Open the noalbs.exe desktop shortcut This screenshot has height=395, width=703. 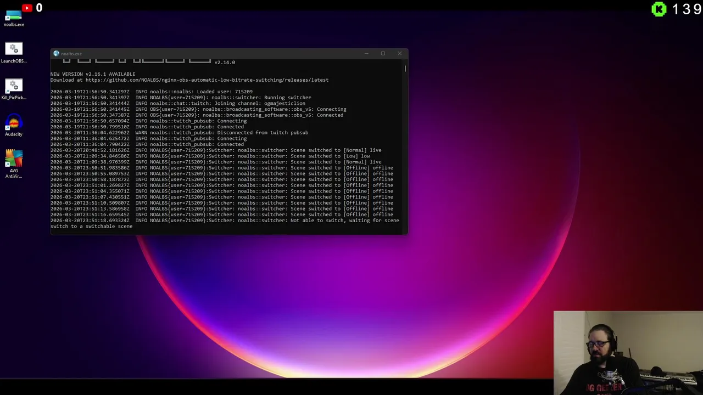[14, 18]
